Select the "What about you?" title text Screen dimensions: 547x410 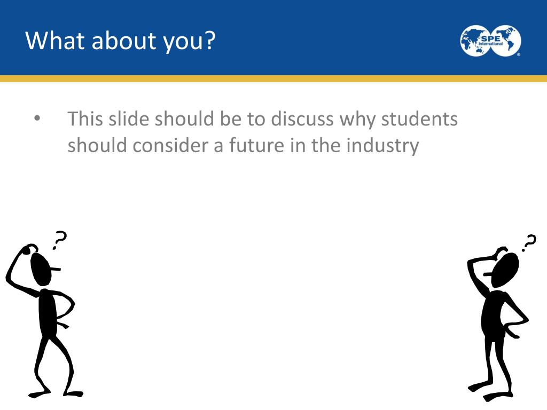pyautogui.click(x=120, y=41)
